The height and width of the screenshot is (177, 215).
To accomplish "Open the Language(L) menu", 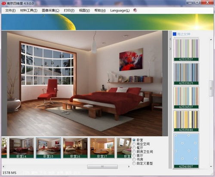I will coord(120,10).
